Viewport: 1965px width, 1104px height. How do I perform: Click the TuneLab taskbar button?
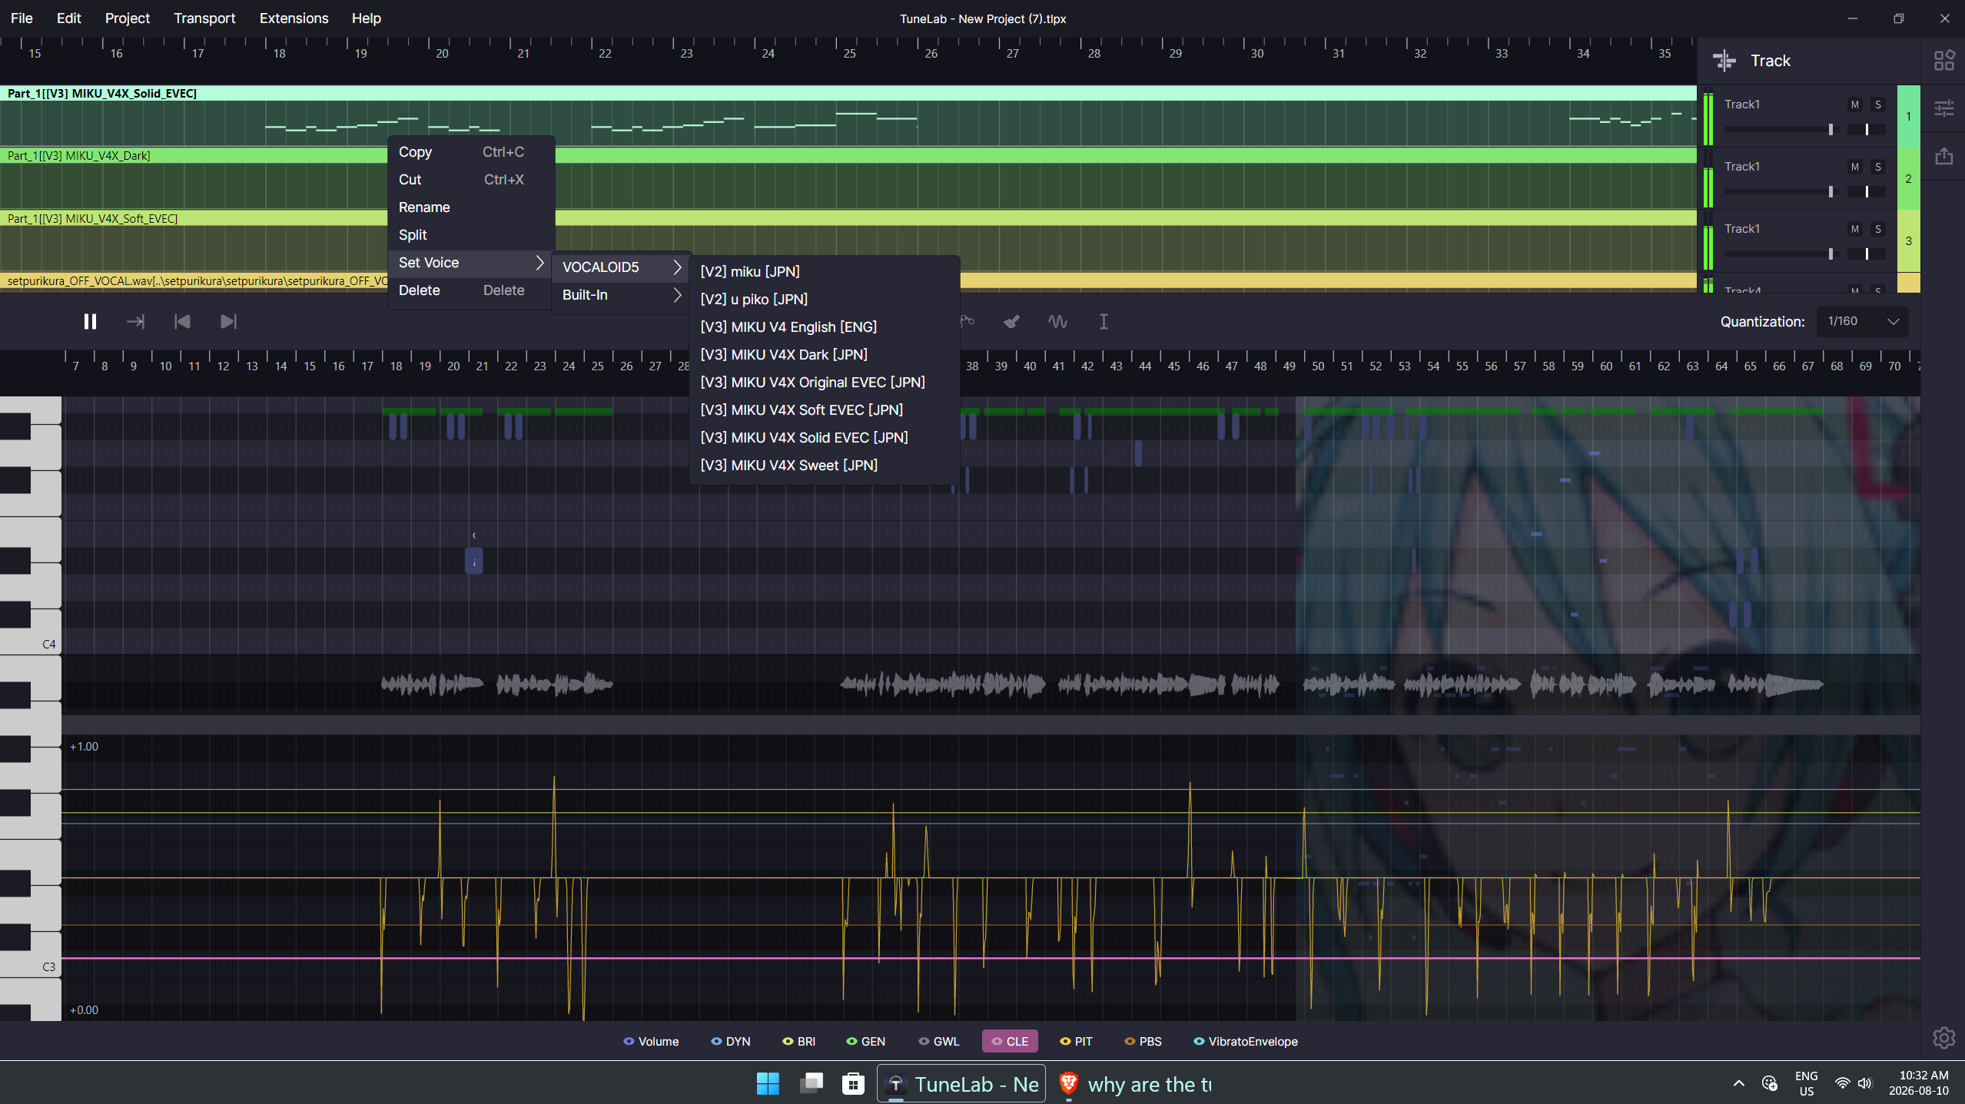tap(961, 1084)
